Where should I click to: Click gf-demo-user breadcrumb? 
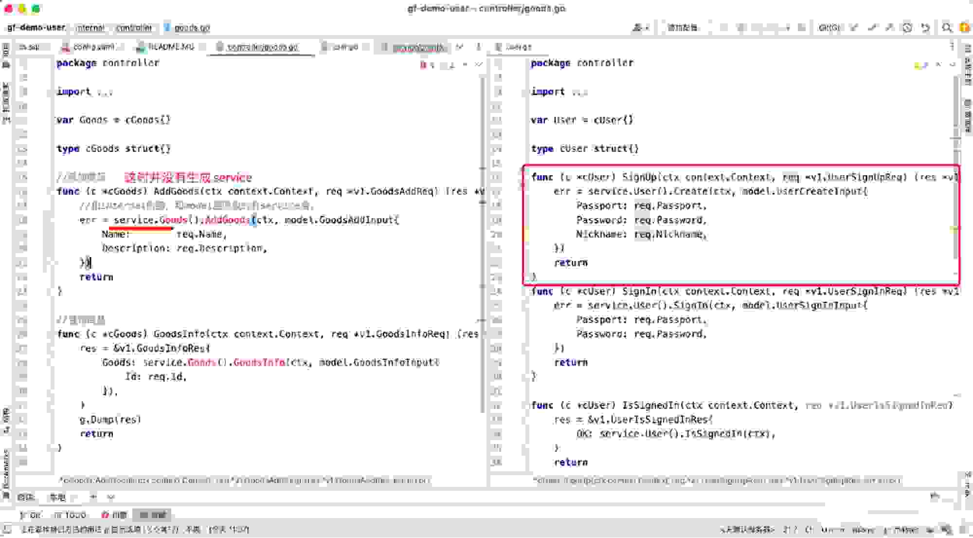coord(36,28)
